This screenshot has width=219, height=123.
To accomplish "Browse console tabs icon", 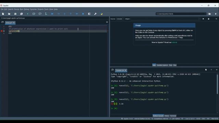I will click(x=113, y=70).
